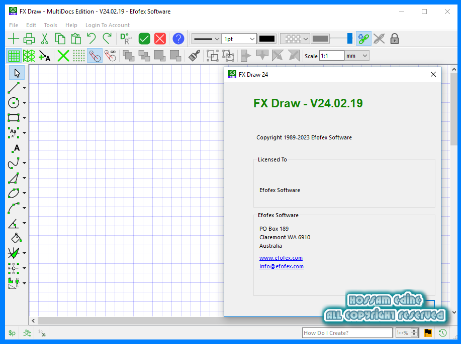
Task: Expand the curve tool options arrow
Action: [25, 163]
